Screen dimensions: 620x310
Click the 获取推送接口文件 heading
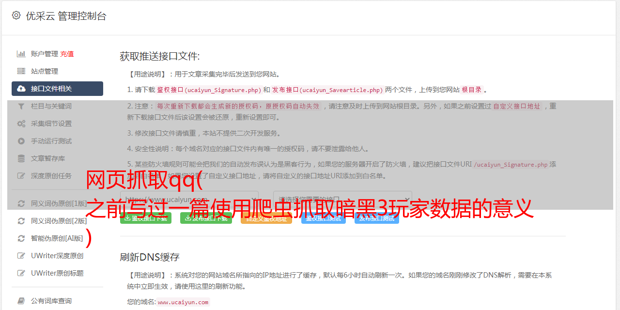pos(160,56)
